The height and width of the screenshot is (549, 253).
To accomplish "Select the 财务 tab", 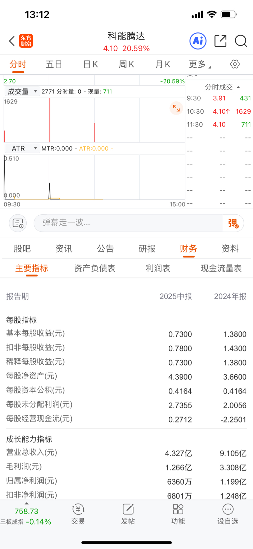I will [x=188, y=249].
